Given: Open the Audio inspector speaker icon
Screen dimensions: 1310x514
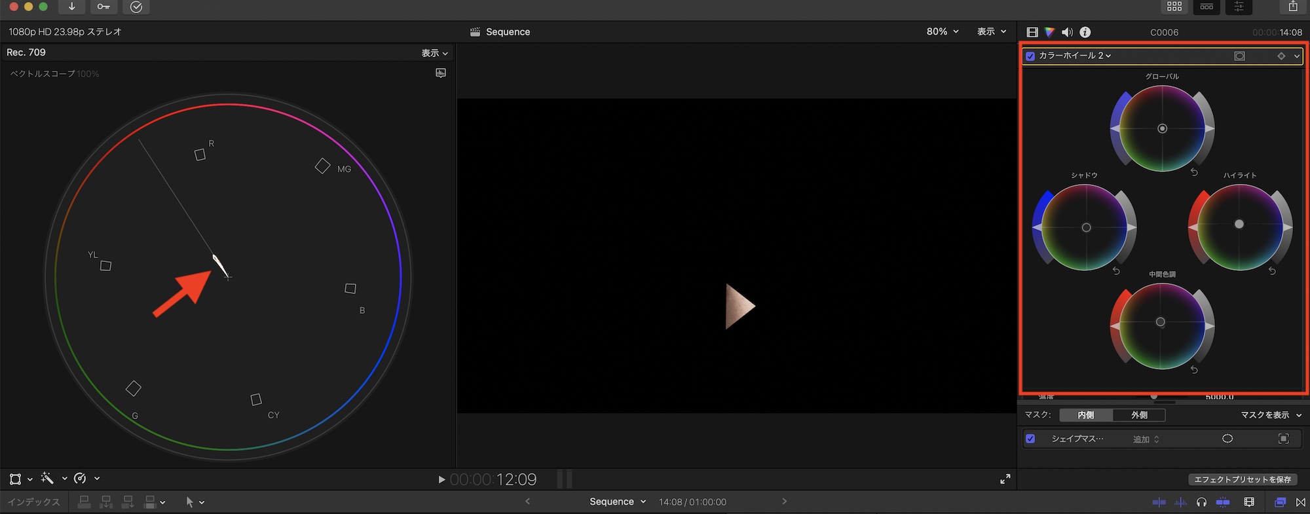Looking at the screenshot, I should pos(1067,32).
